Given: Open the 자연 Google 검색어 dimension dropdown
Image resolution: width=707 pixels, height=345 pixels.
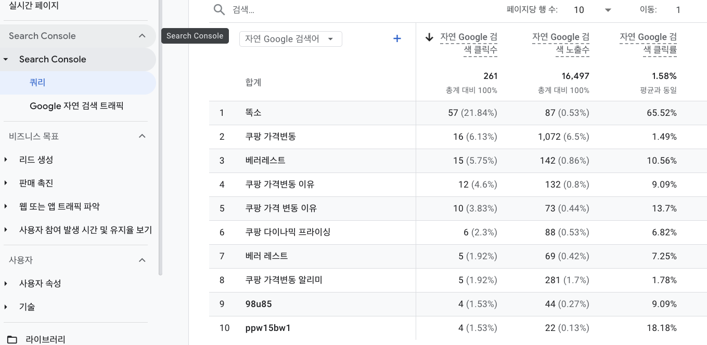Looking at the screenshot, I should [291, 39].
